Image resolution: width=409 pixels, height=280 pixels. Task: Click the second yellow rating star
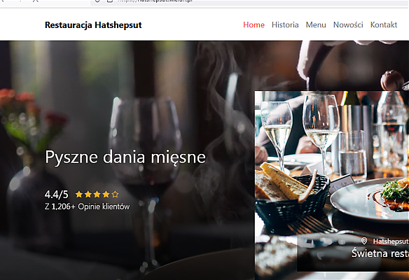click(88, 194)
